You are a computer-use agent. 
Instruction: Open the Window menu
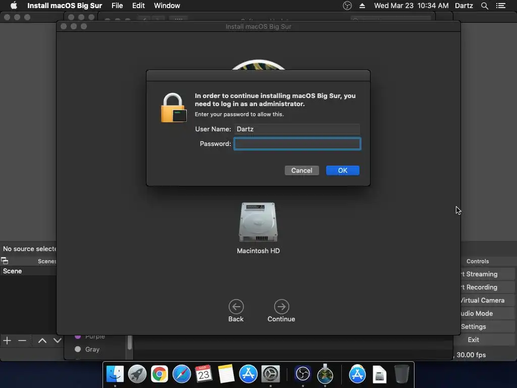pyautogui.click(x=167, y=6)
